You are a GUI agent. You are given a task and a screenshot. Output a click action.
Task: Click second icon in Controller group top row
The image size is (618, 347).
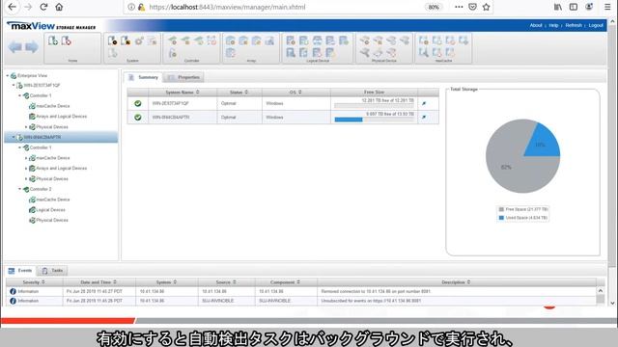click(185, 40)
